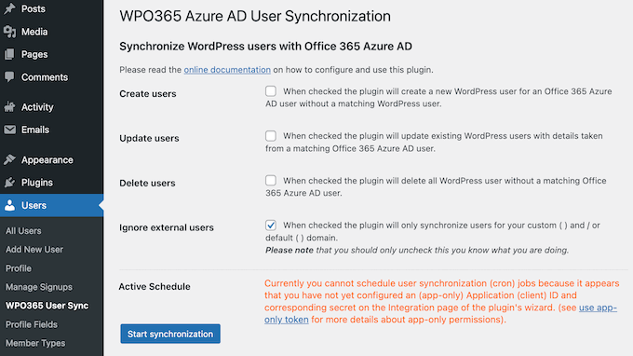Click the Appearance brush icon
This screenshot has width=633, height=356.
9,159
